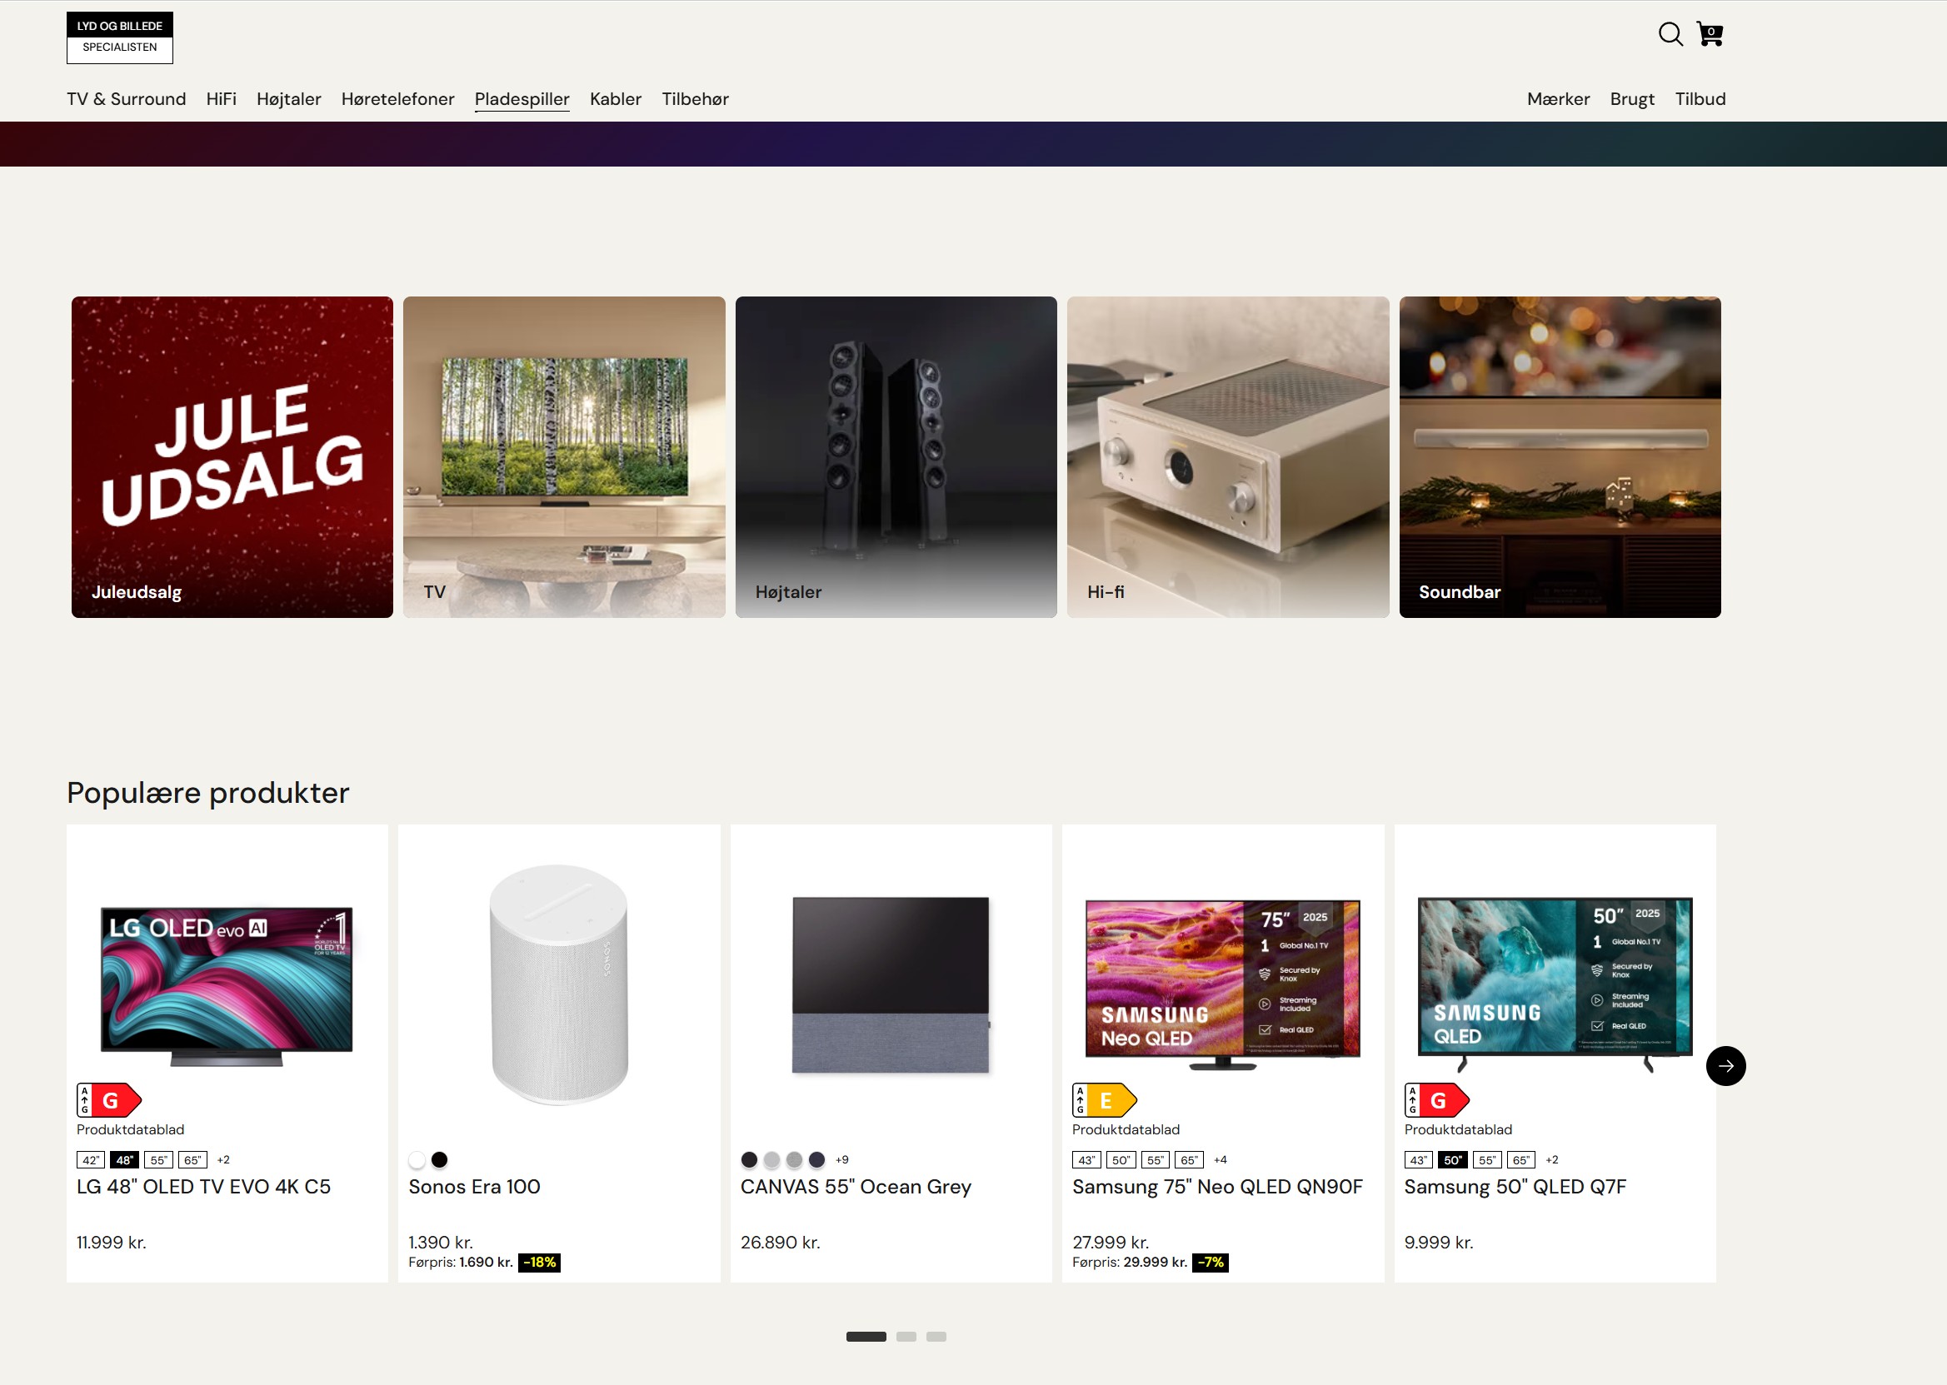Go to the Tilbud page

click(1700, 99)
